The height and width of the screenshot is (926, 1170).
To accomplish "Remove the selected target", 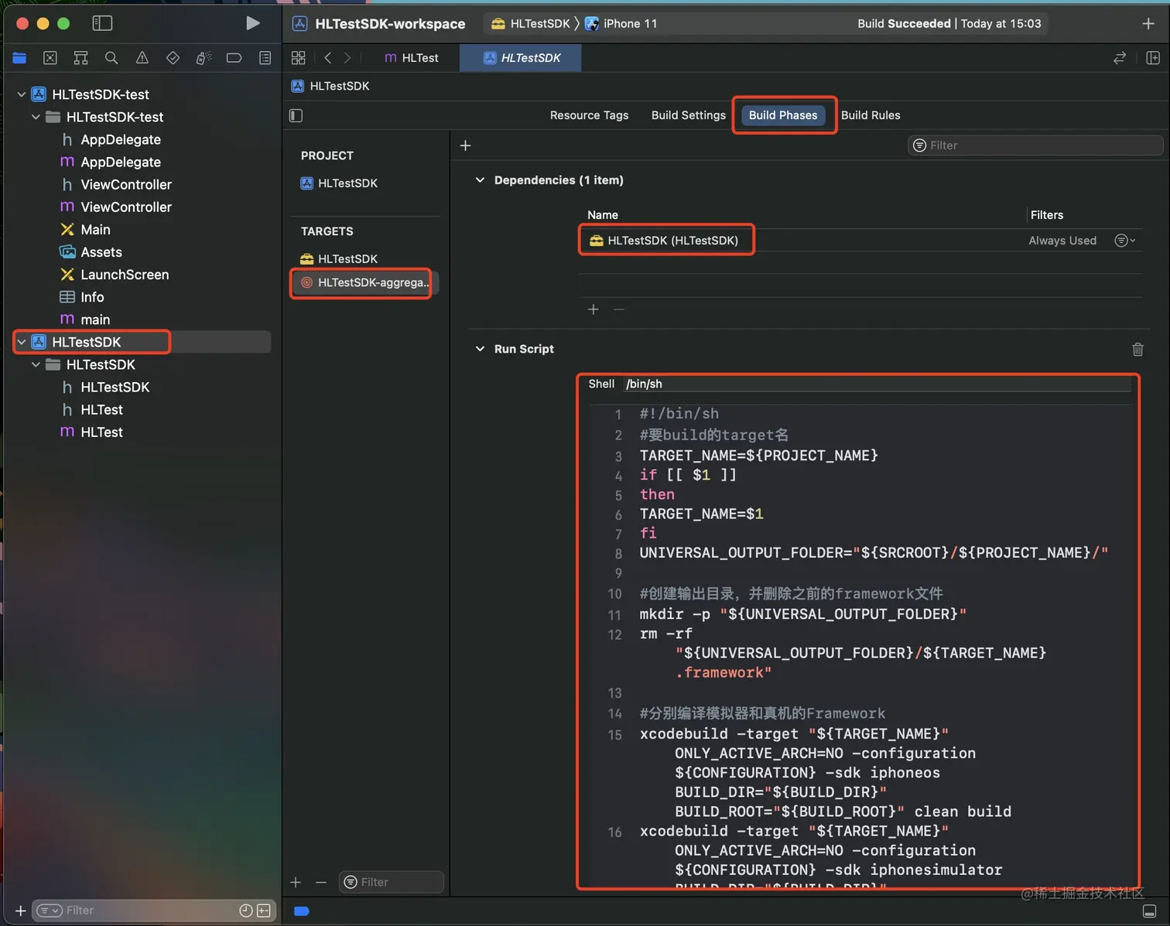I will (x=321, y=882).
